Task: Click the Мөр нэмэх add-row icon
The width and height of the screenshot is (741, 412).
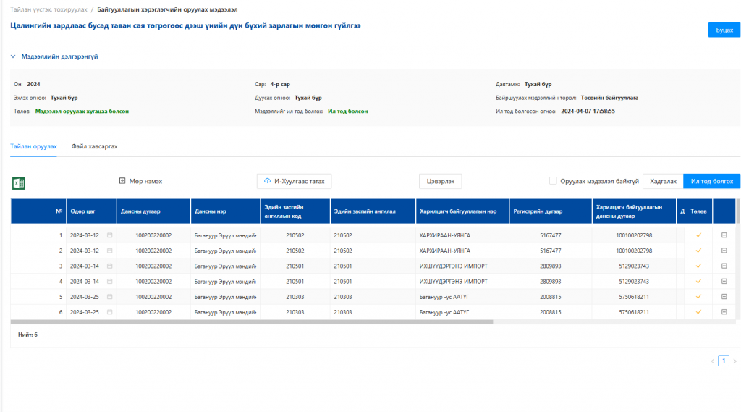Action: click(x=122, y=181)
